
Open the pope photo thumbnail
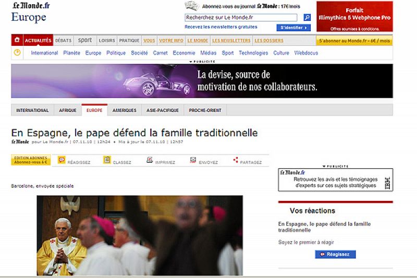coord(140,235)
